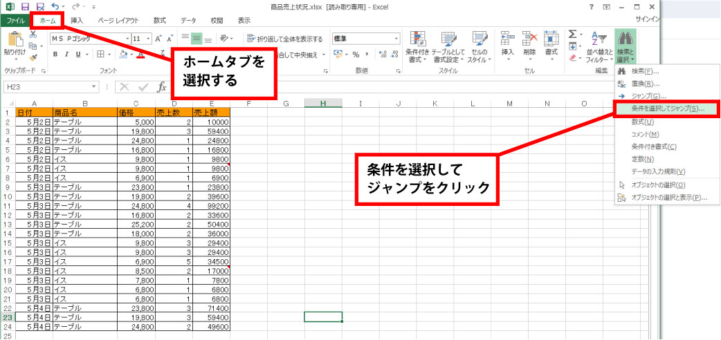Expand the number group dialog launcher
This screenshot has height=340, width=721.
coord(399,71)
